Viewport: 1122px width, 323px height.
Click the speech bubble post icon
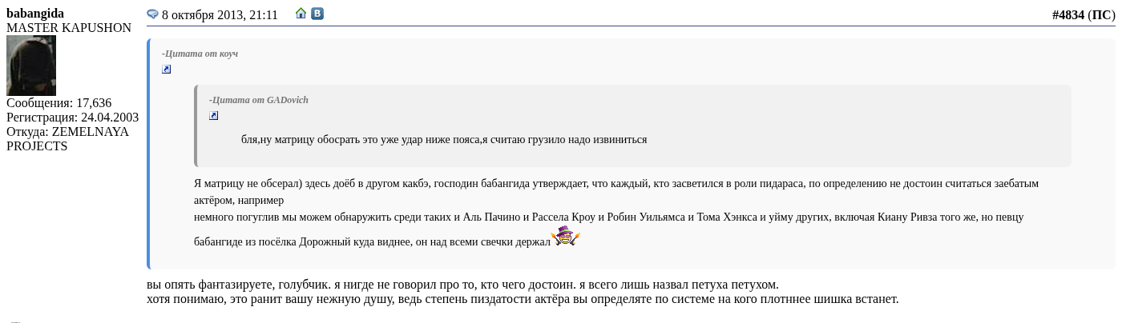(x=152, y=14)
